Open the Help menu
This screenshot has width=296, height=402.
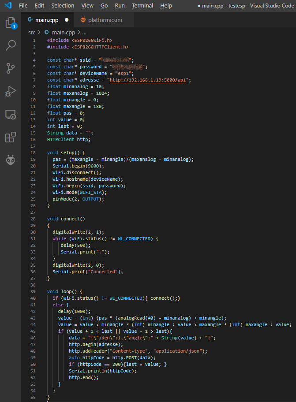click(166, 6)
